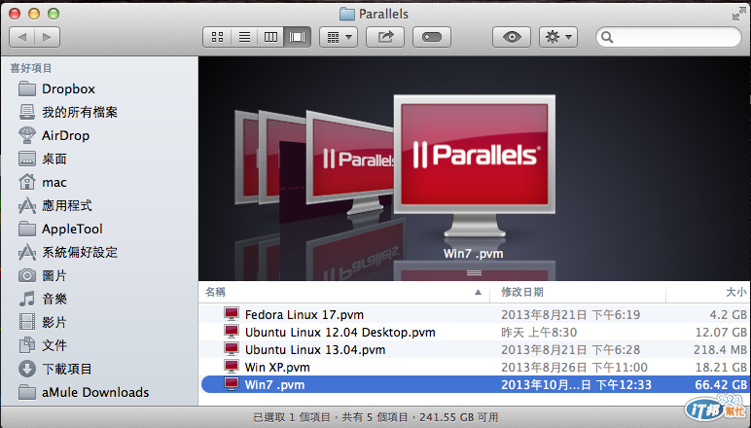Click the Win XP.pvm file icon

[232, 367]
